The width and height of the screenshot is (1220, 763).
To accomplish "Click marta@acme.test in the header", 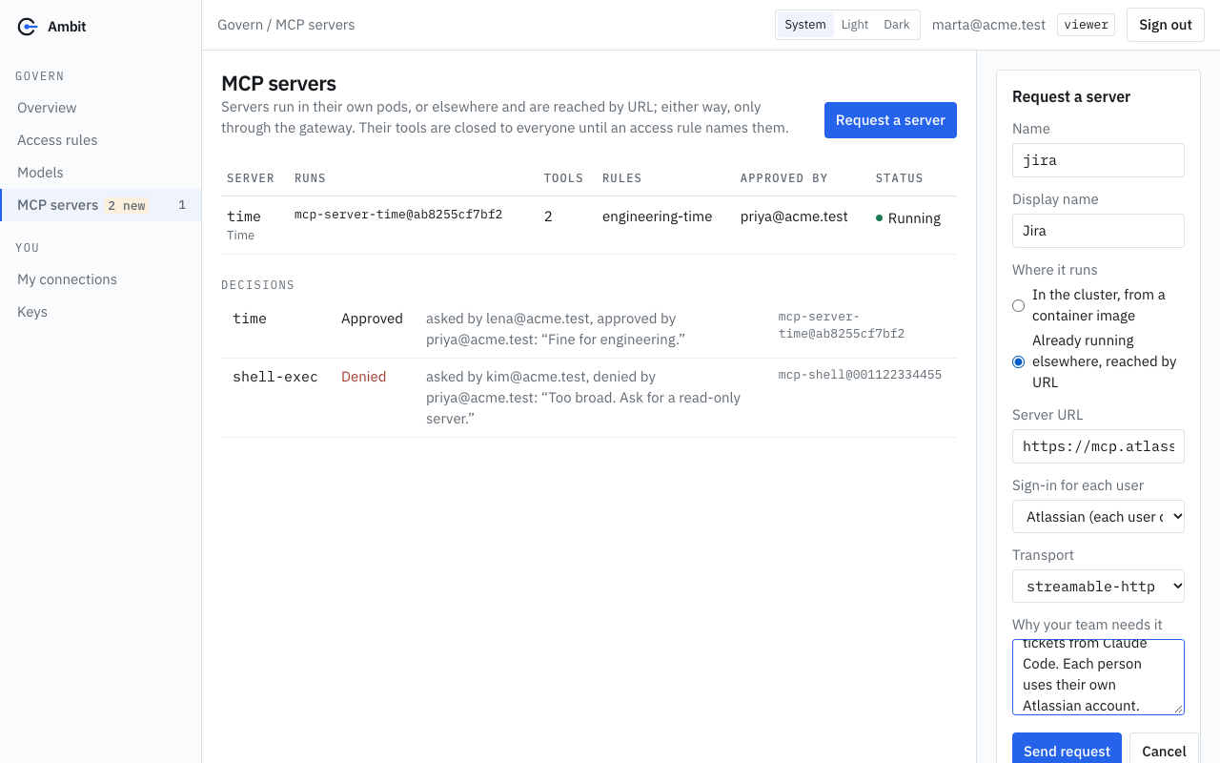I will (988, 25).
